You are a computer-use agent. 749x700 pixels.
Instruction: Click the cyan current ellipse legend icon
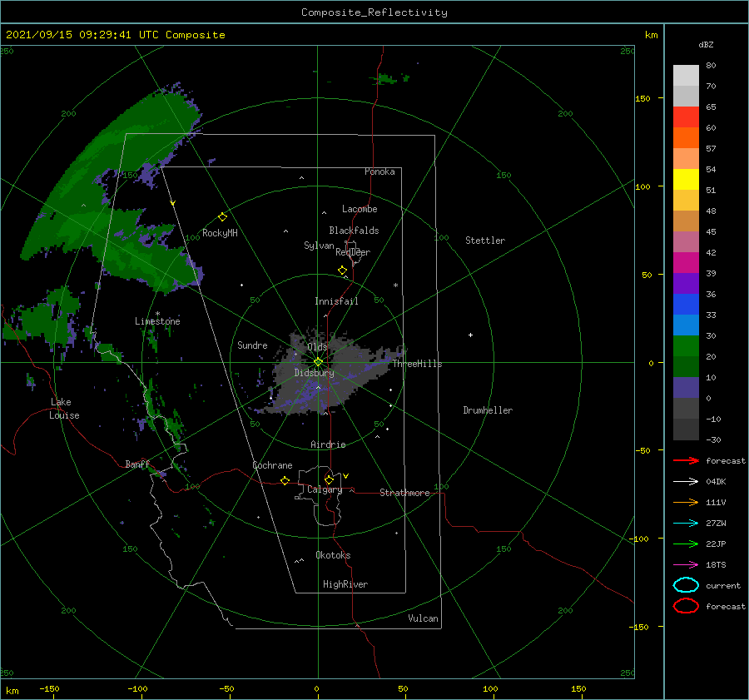(x=686, y=585)
